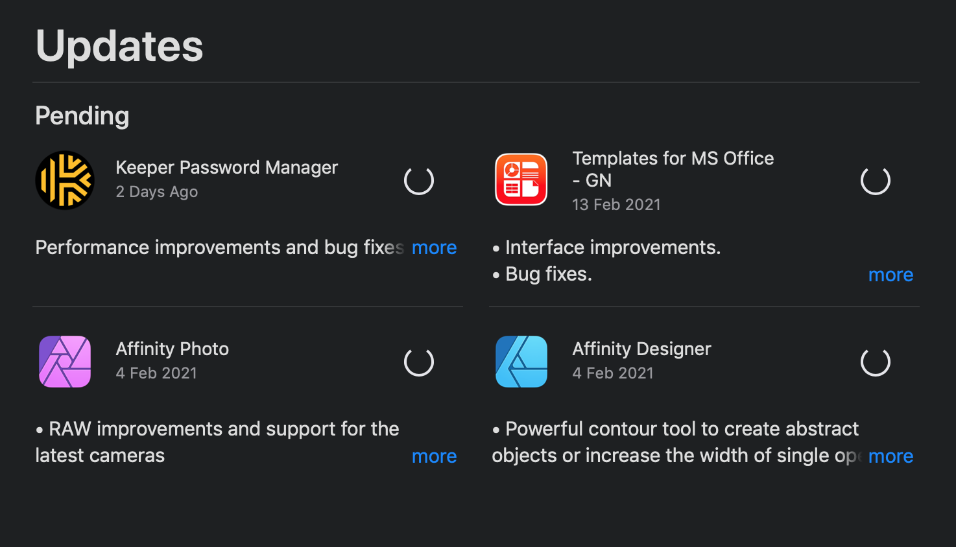Open the Affinity Designer app icon
The width and height of the screenshot is (956, 547).
coord(521,362)
